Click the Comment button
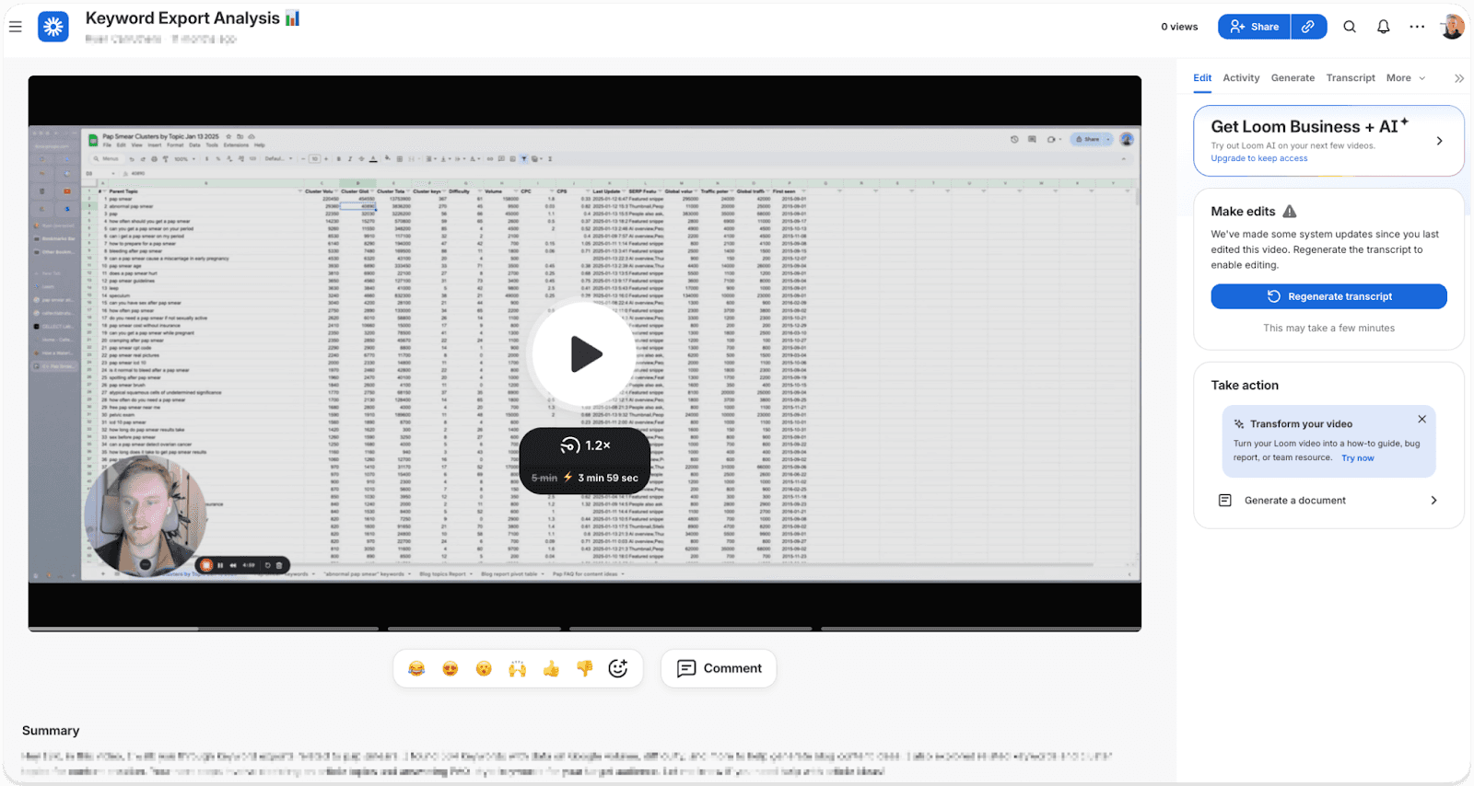Screen dimensions: 1474x786 point(719,668)
